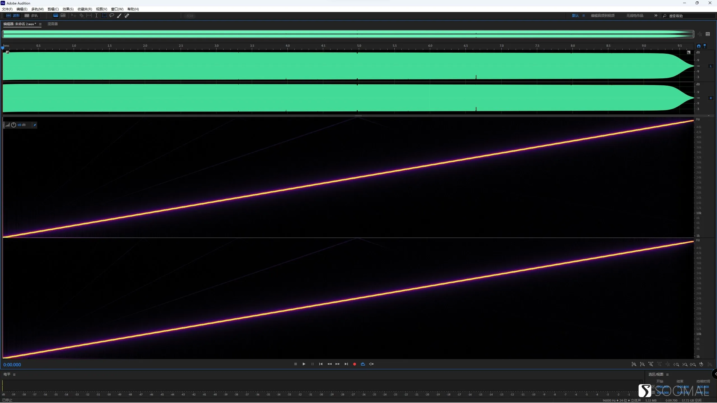Select the 默认 workspace
This screenshot has height=403, width=717.
pyautogui.click(x=575, y=16)
